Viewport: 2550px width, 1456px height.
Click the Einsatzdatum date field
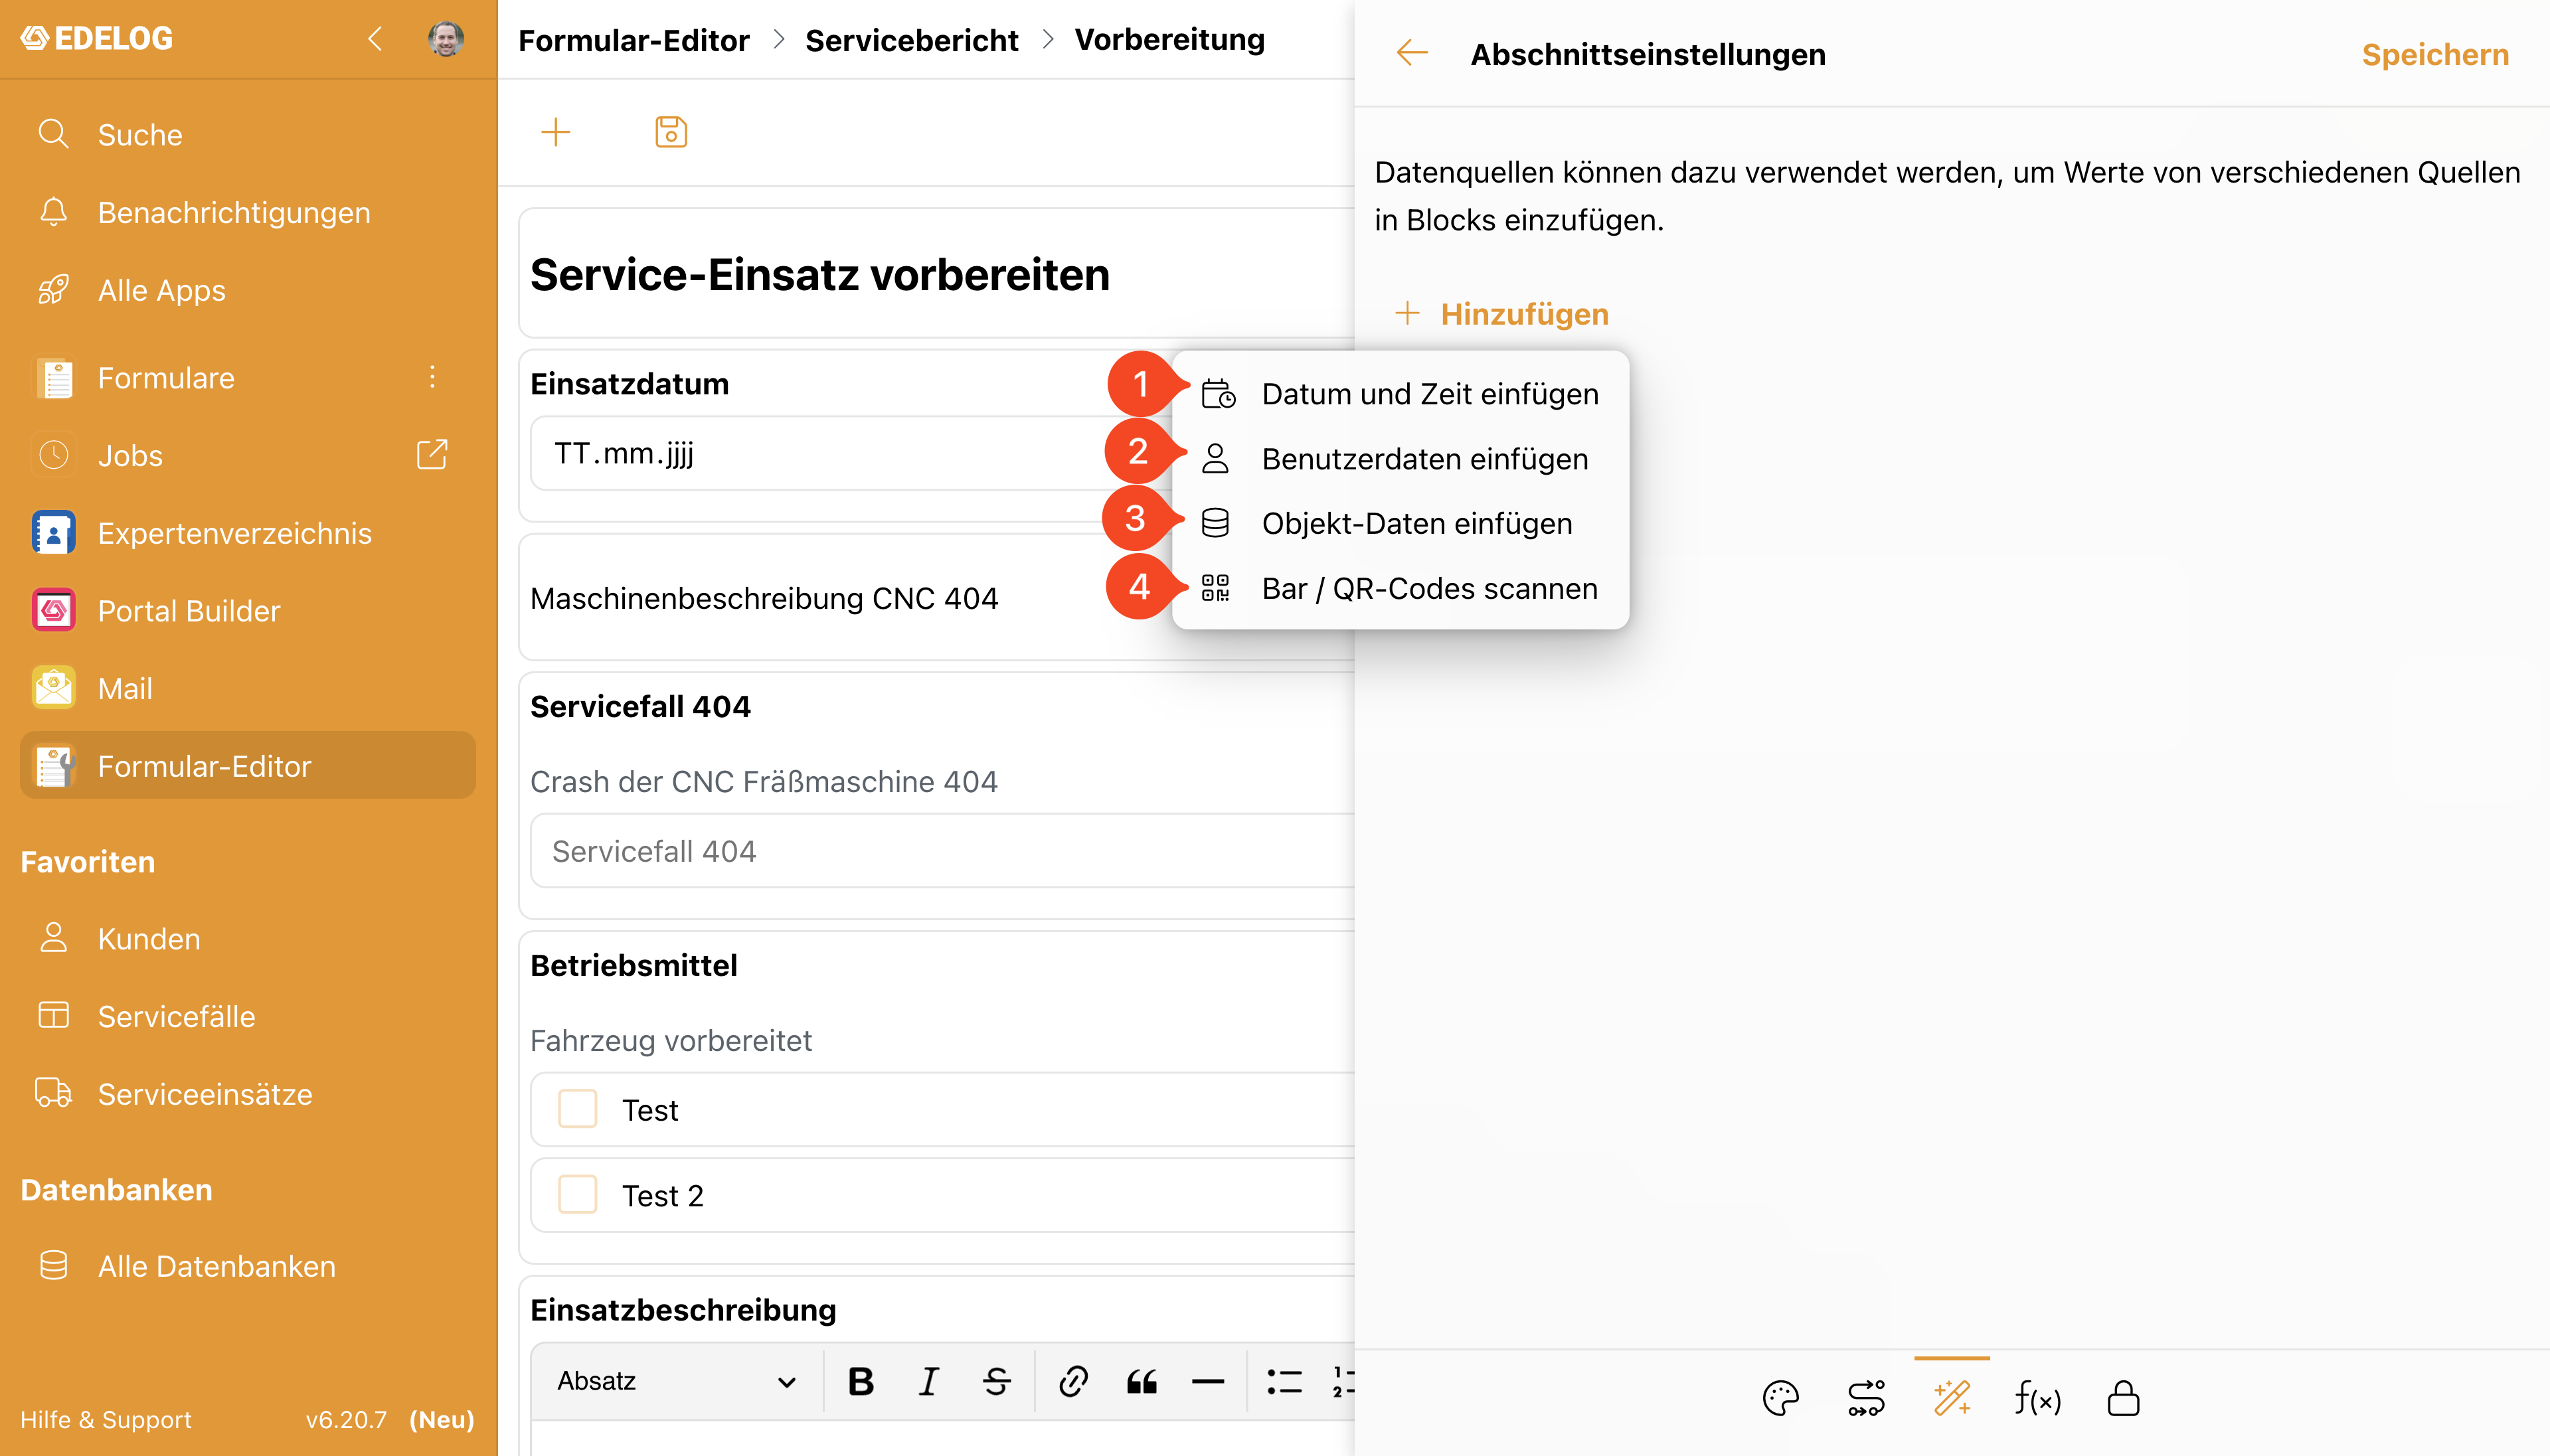[850, 453]
